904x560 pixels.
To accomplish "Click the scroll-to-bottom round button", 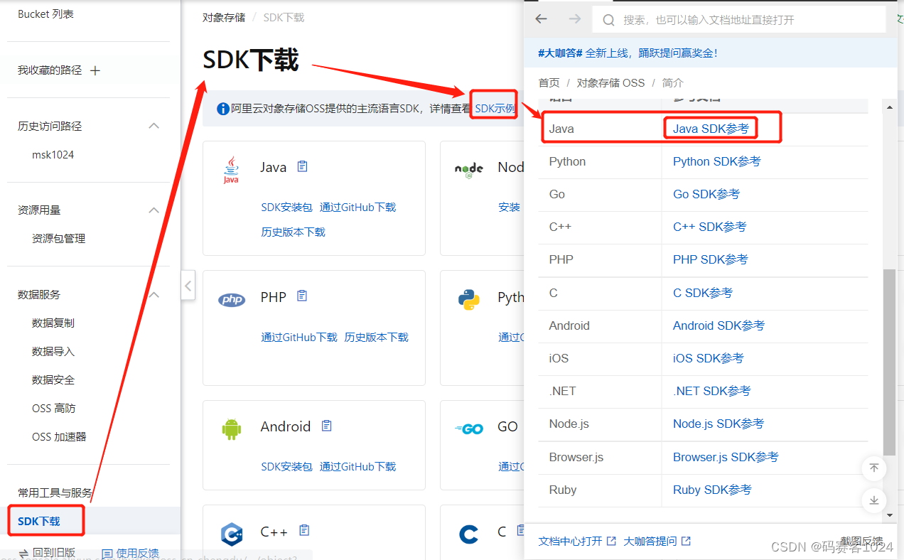I will point(874,500).
